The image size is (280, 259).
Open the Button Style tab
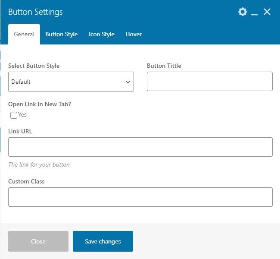[62, 34]
